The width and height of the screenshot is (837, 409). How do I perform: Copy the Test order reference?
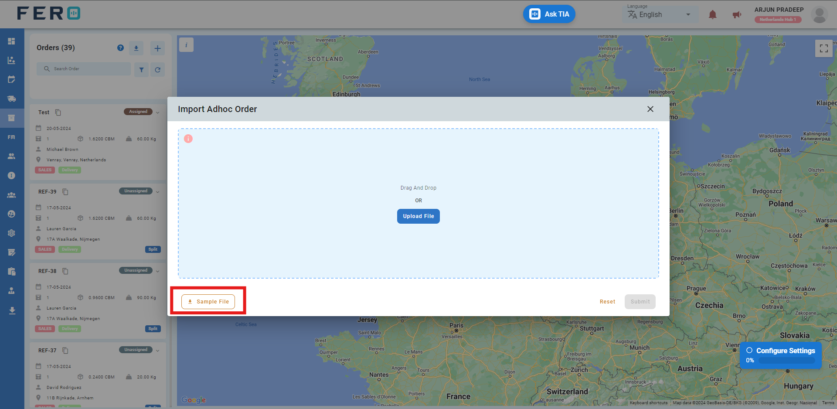point(58,112)
